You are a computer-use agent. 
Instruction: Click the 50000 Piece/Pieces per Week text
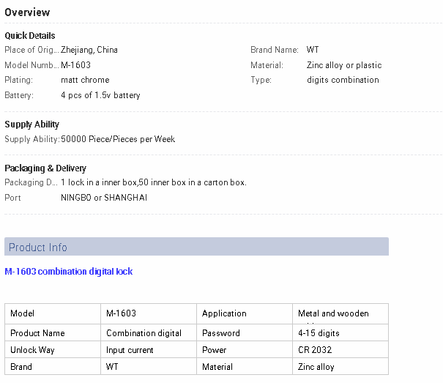coord(118,139)
